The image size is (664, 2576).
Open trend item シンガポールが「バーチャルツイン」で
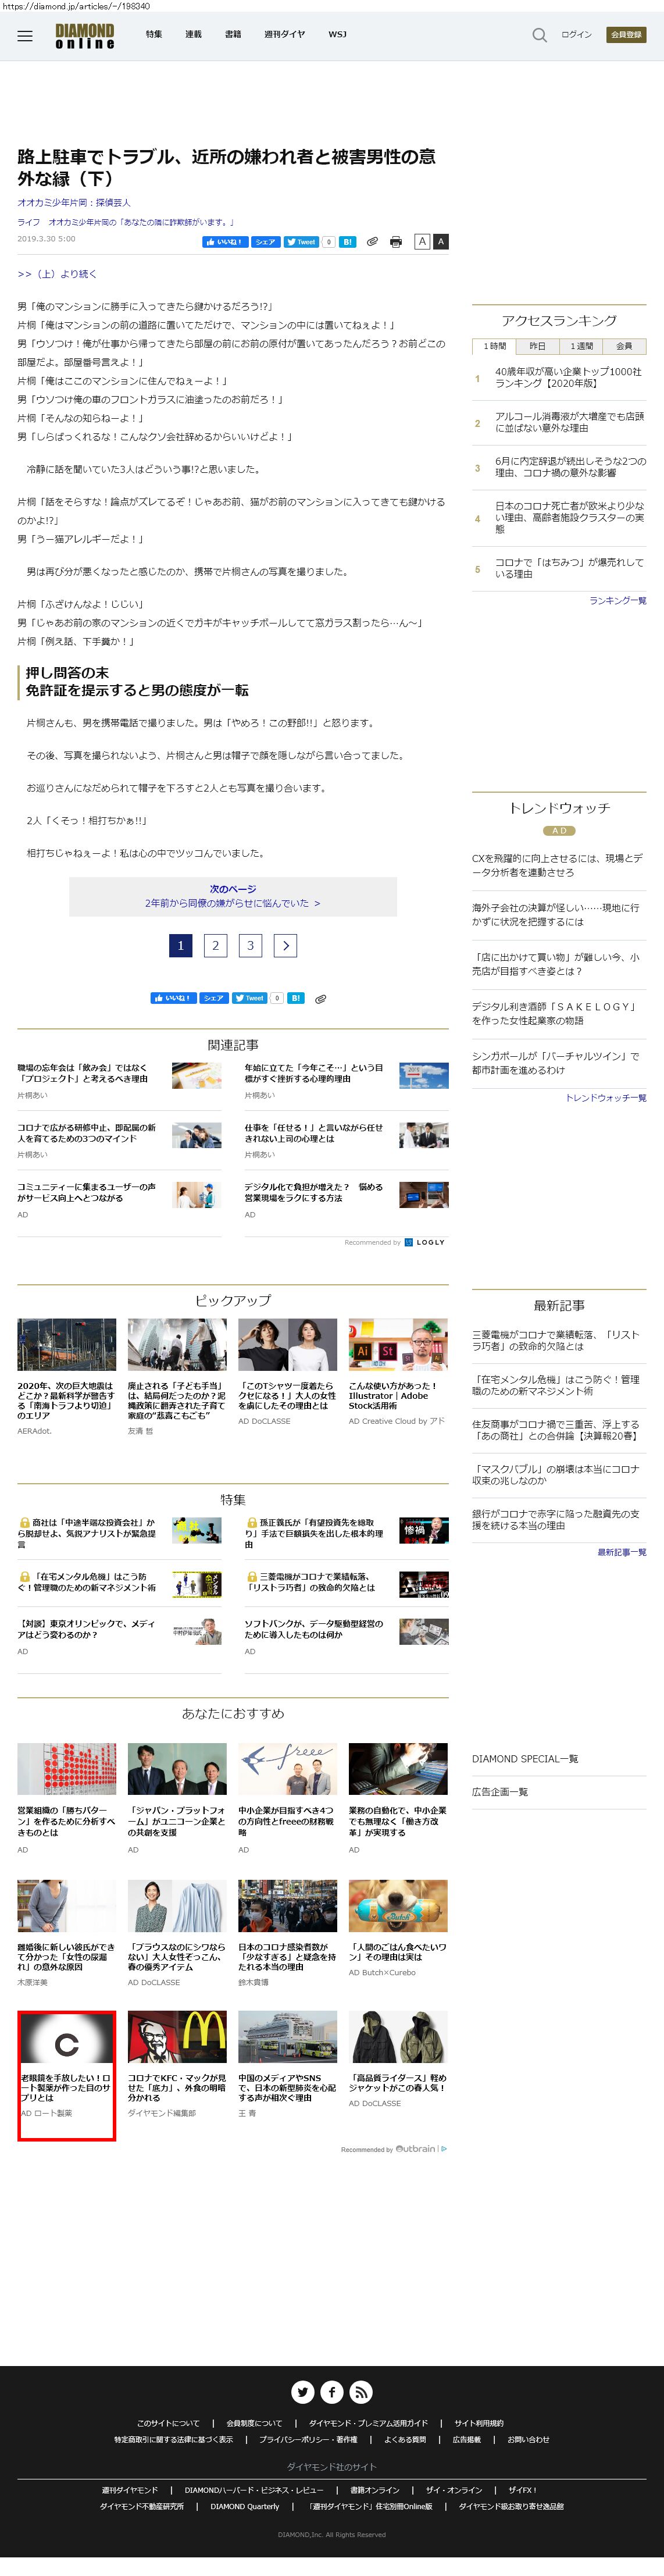coord(555,1063)
